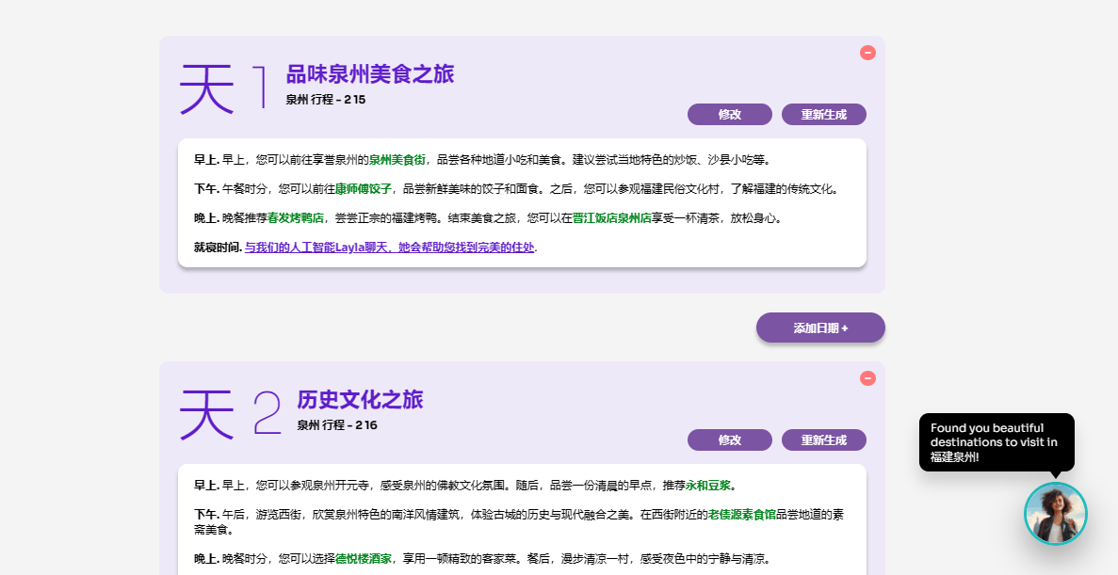The height and width of the screenshot is (575, 1118).
Task: Open the 永和豆浆 link
Action: click(x=708, y=486)
